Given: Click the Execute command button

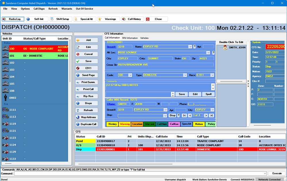Looking at the screenshot, I should pos(276,173).
